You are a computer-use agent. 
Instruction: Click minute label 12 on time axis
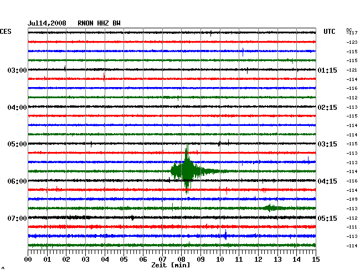click(x=258, y=259)
